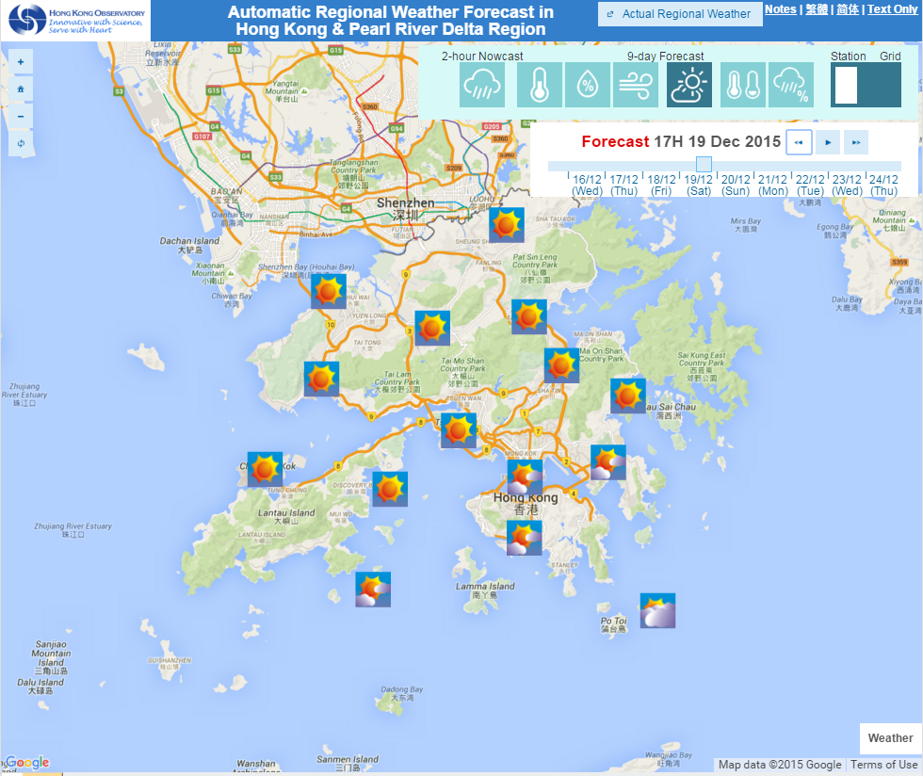Screen dimensions: 923x776
Task: Click the Weather button at bottom right
Action: click(889, 738)
